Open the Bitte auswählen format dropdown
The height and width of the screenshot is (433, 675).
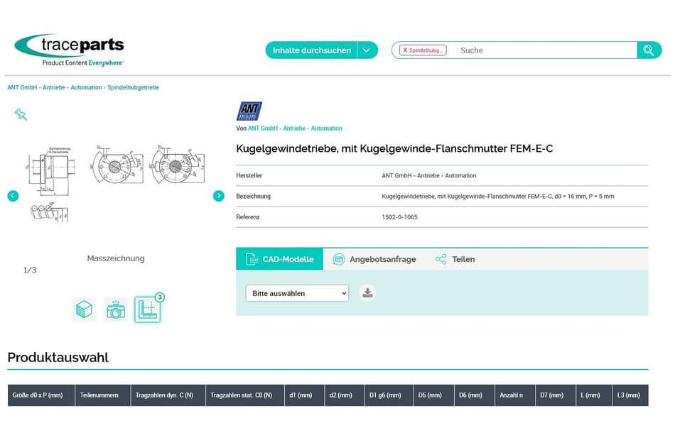pyautogui.click(x=297, y=293)
